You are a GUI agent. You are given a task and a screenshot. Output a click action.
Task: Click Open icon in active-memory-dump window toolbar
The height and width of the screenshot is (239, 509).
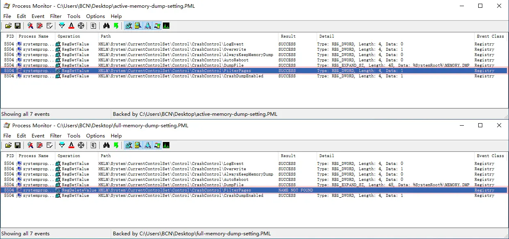(x=8, y=26)
